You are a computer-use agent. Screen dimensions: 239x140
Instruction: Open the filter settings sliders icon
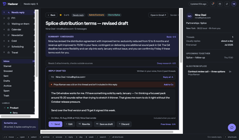227,4
